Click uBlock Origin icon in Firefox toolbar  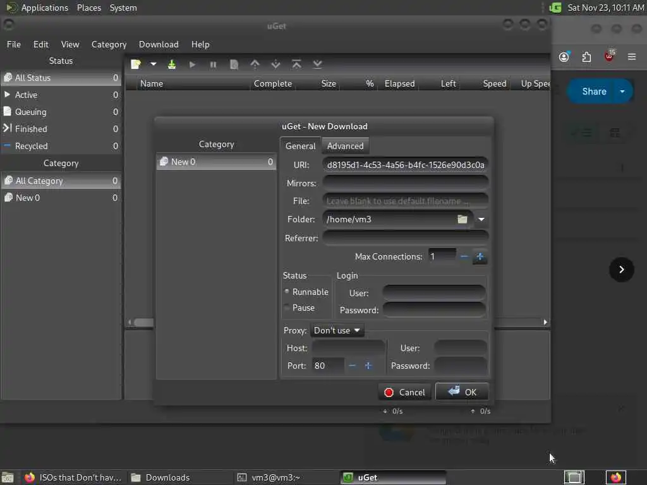[609, 56]
